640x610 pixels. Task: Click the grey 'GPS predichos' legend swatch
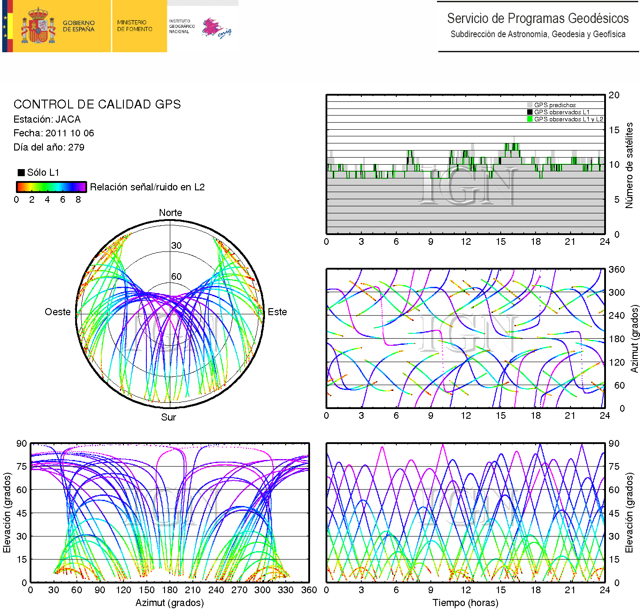click(x=530, y=105)
